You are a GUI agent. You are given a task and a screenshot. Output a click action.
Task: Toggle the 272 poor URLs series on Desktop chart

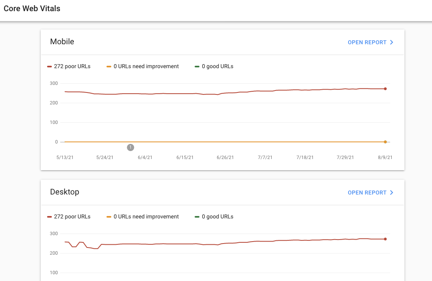[69, 216]
